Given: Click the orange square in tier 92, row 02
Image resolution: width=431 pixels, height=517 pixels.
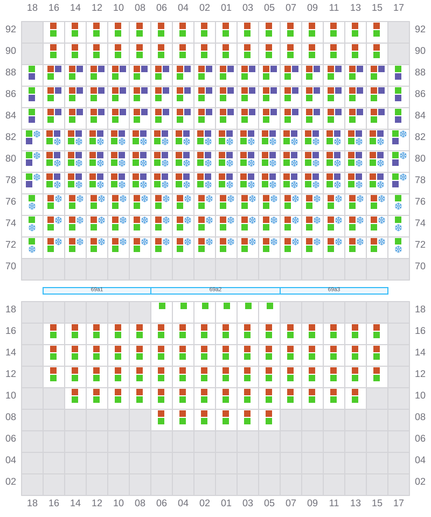Looking at the screenshot, I should point(204,26).
